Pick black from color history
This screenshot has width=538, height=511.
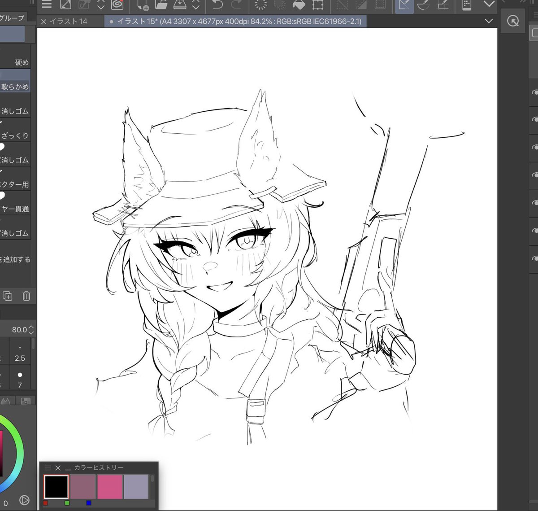pyautogui.click(x=56, y=487)
